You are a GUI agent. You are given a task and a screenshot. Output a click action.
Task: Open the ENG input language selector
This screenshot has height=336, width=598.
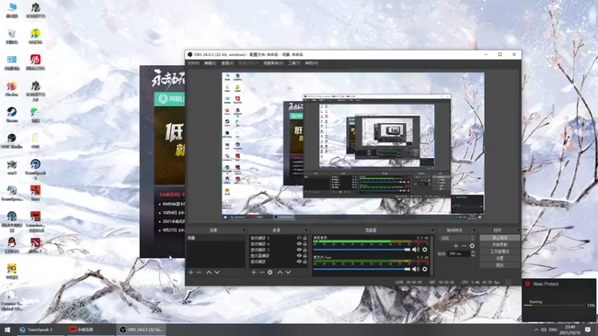pyautogui.click(x=553, y=329)
